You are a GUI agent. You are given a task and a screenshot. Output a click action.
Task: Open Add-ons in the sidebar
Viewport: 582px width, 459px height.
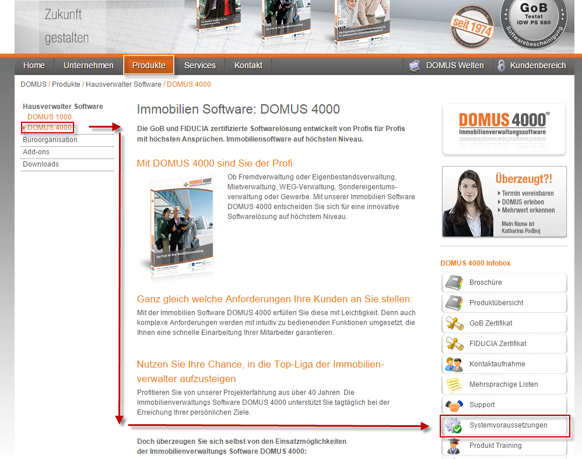[x=36, y=152]
